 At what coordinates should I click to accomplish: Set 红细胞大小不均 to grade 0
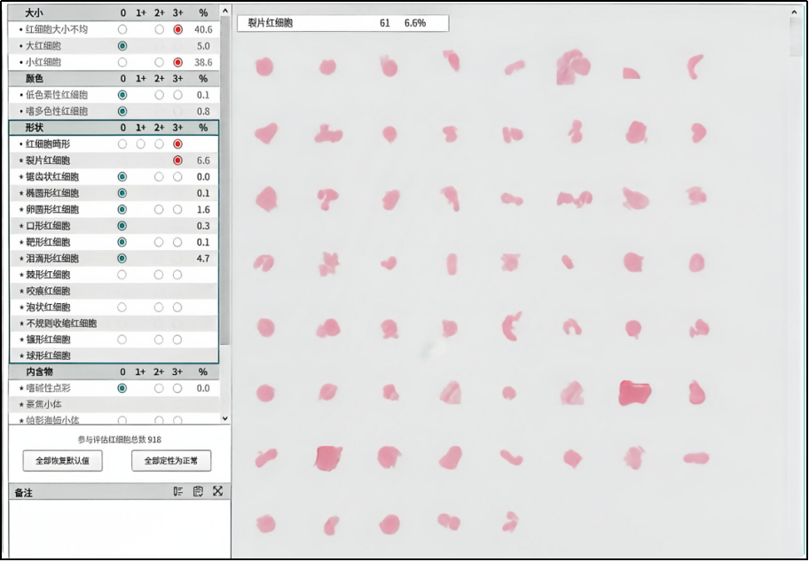(x=122, y=29)
